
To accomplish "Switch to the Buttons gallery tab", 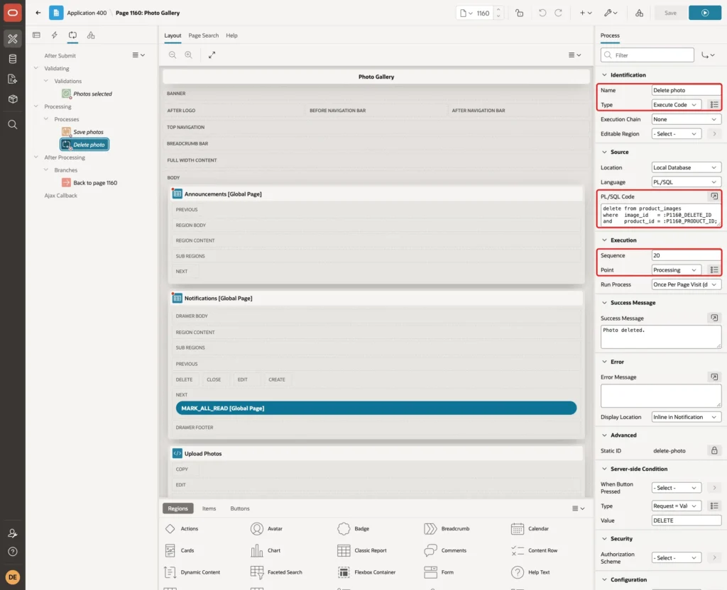I will pos(240,508).
